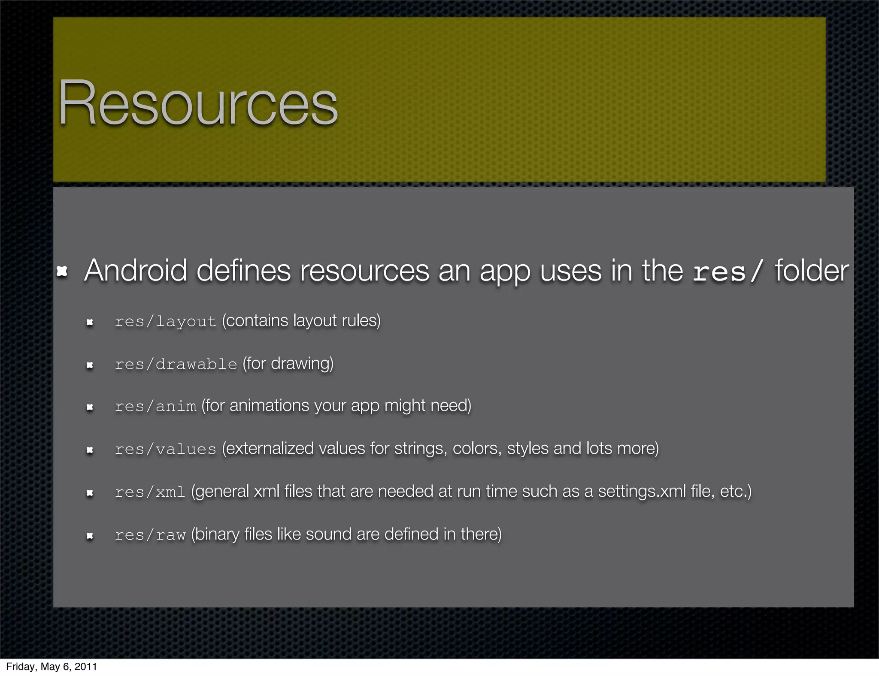Click the "res/layout" code text

(166, 321)
